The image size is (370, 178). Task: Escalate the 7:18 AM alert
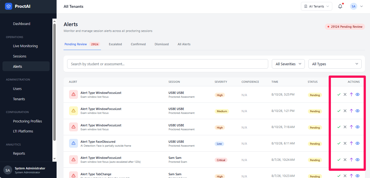coord(351,127)
